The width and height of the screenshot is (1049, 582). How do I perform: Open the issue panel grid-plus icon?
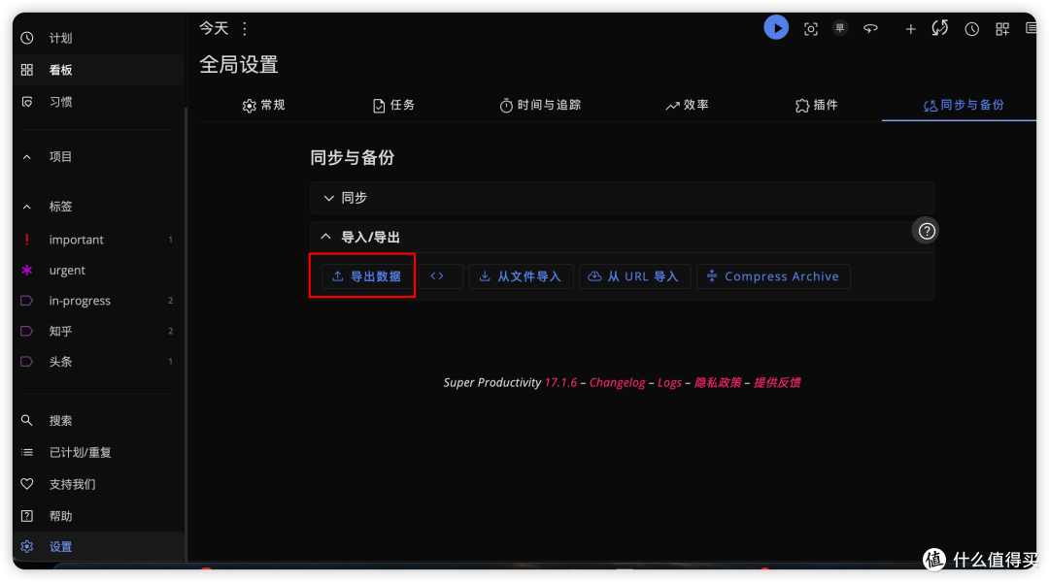(x=1002, y=29)
